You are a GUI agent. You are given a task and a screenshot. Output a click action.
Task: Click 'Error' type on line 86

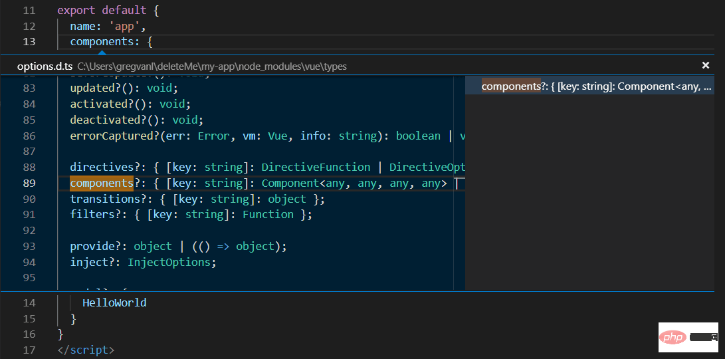coord(213,136)
